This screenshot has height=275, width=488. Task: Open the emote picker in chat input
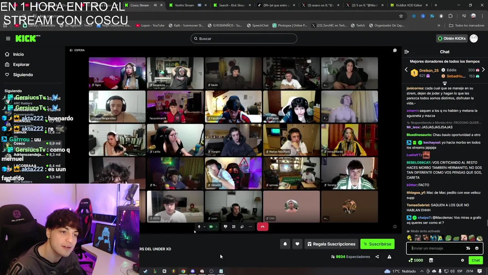point(477,248)
